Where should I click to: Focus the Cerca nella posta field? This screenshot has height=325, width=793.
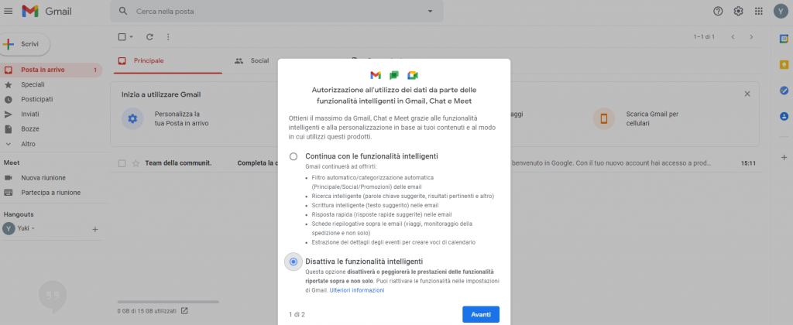[276, 11]
